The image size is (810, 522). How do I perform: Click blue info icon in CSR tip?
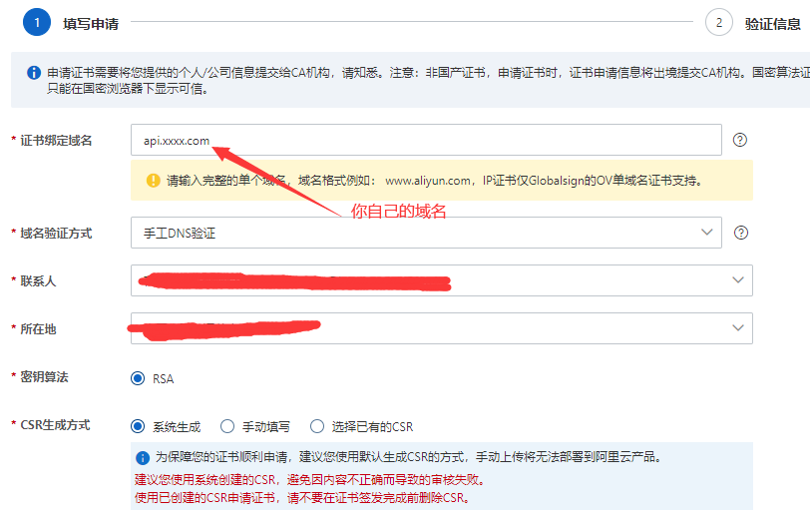[143, 458]
